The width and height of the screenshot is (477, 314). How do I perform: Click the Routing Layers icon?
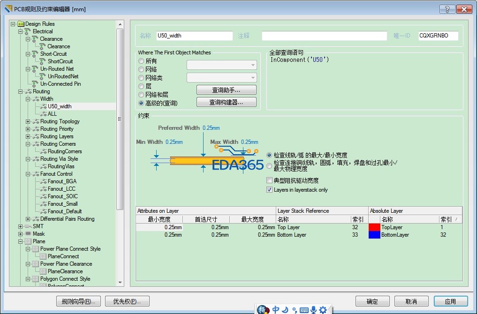coord(36,136)
